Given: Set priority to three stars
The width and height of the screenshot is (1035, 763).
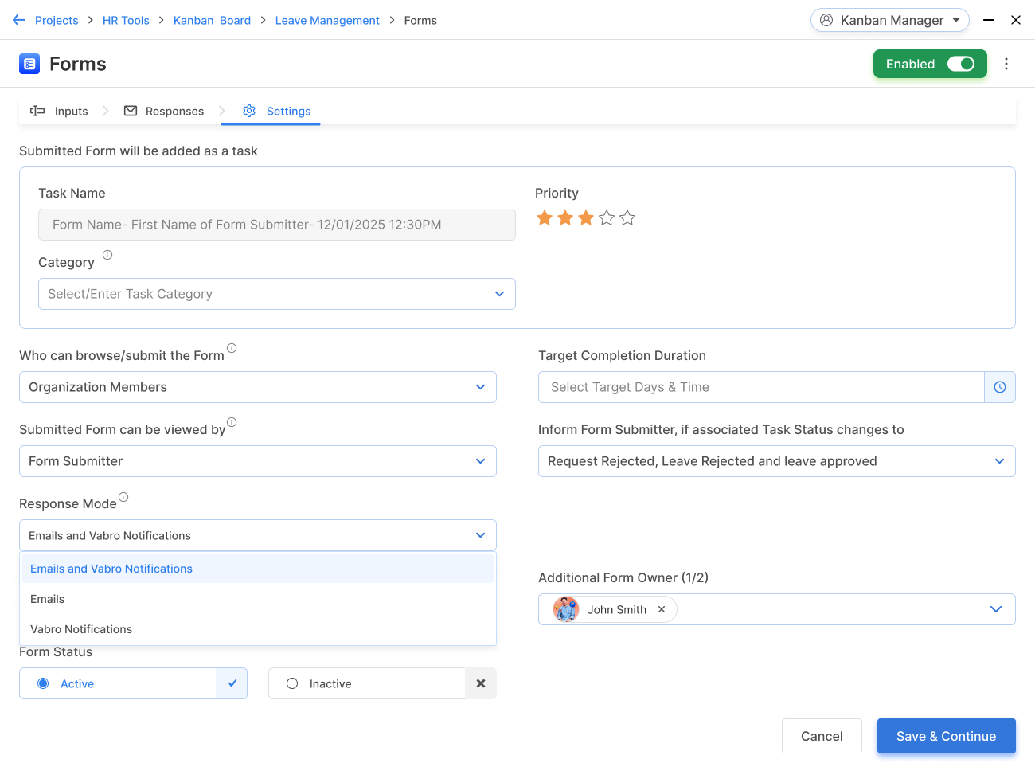Looking at the screenshot, I should click(586, 217).
